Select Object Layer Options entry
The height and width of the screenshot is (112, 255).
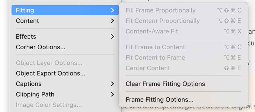(x=49, y=63)
